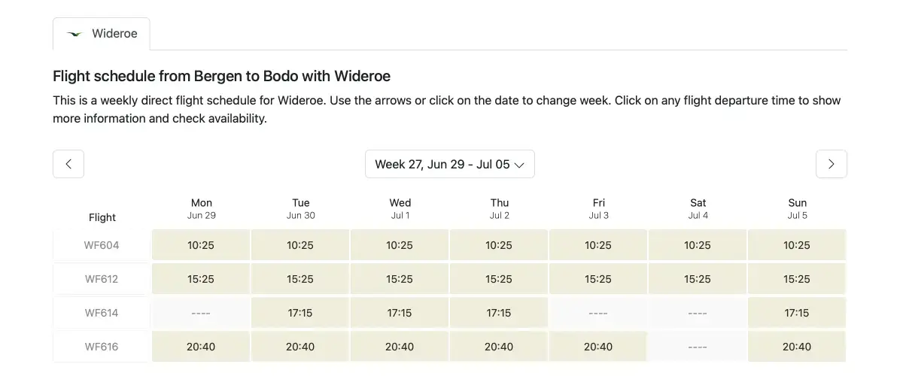Click the WF612 flight number label
Screen dimensions: 903x376
click(x=102, y=279)
